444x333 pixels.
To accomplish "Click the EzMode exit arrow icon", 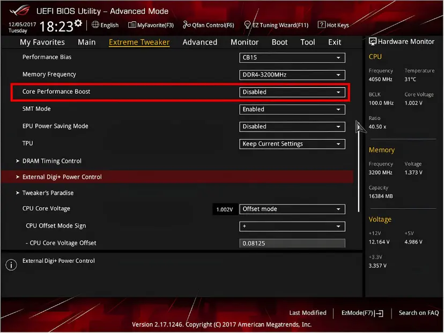I will click(379, 313).
